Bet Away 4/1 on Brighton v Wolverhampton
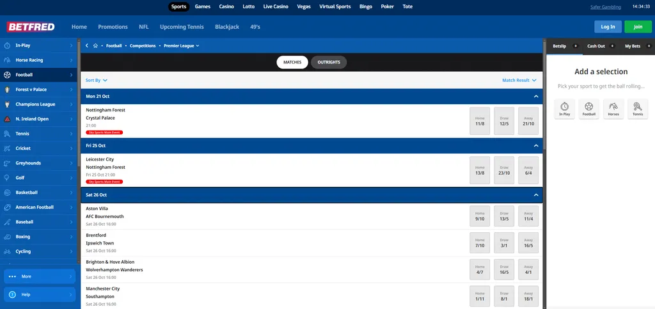This screenshot has width=655, height=309. pyautogui.click(x=528, y=269)
